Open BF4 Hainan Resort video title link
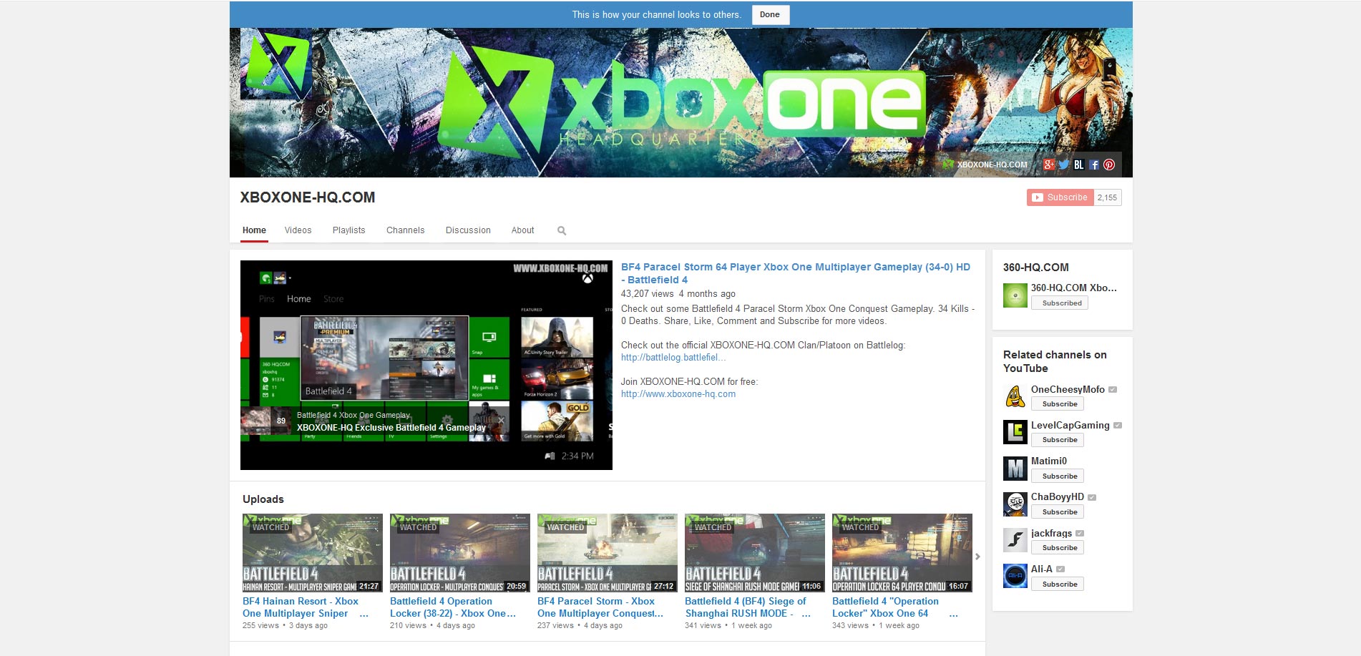Screen dimensions: 1361x656 tap(306, 607)
